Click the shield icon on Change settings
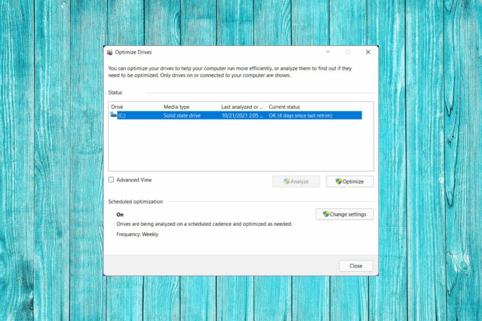The width and height of the screenshot is (482, 321). pyautogui.click(x=325, y=214)
